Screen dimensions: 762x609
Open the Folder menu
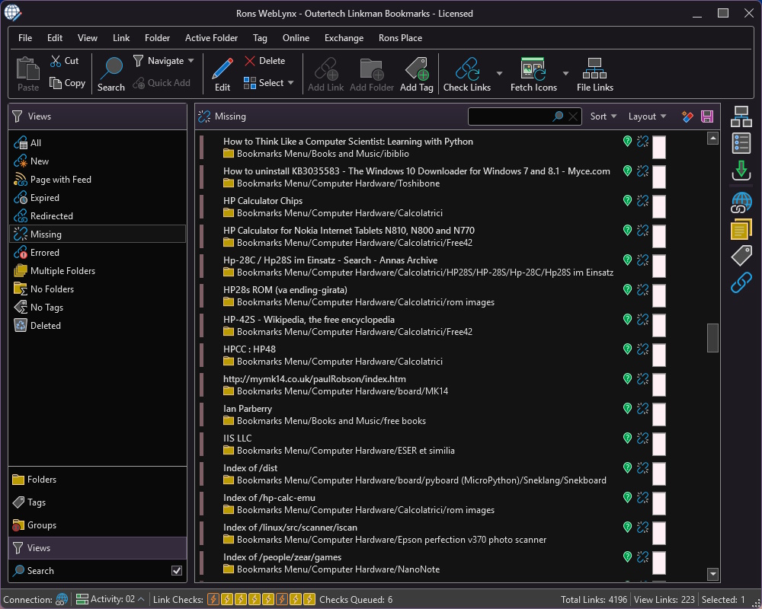pyautogui.click(x=158, y=38)
